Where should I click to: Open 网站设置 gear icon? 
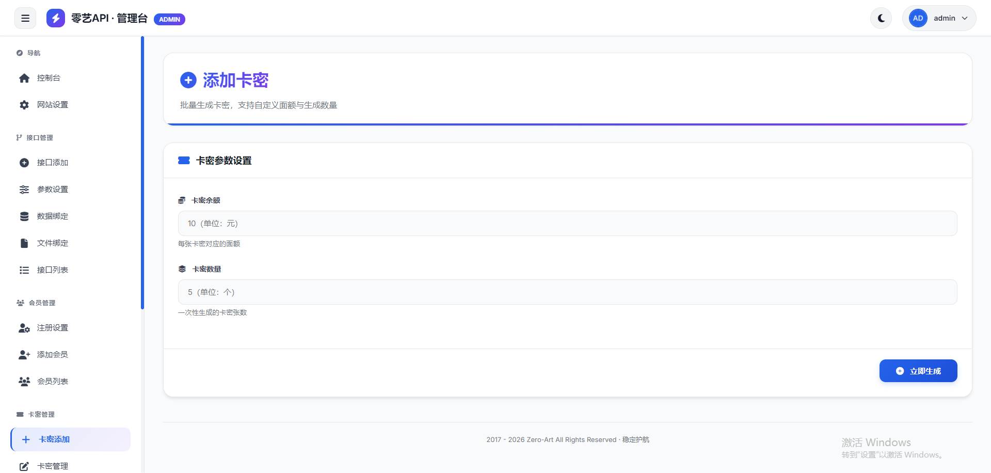pos(24,105)
